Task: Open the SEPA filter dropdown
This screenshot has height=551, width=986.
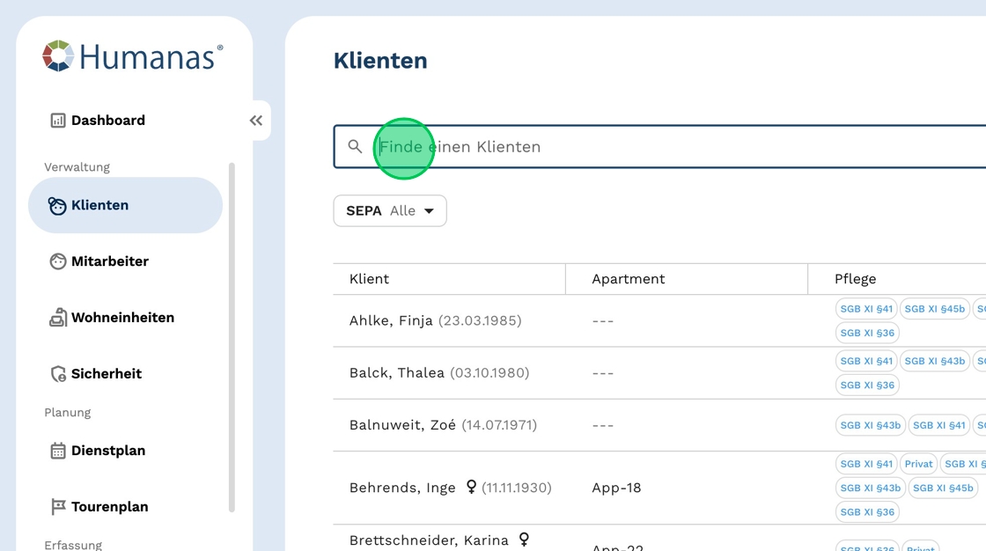Action: 390,211
